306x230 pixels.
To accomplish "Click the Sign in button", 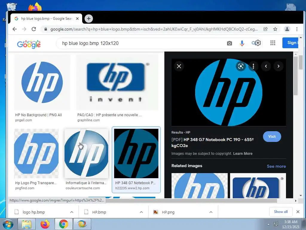I will tap(290, 43).
